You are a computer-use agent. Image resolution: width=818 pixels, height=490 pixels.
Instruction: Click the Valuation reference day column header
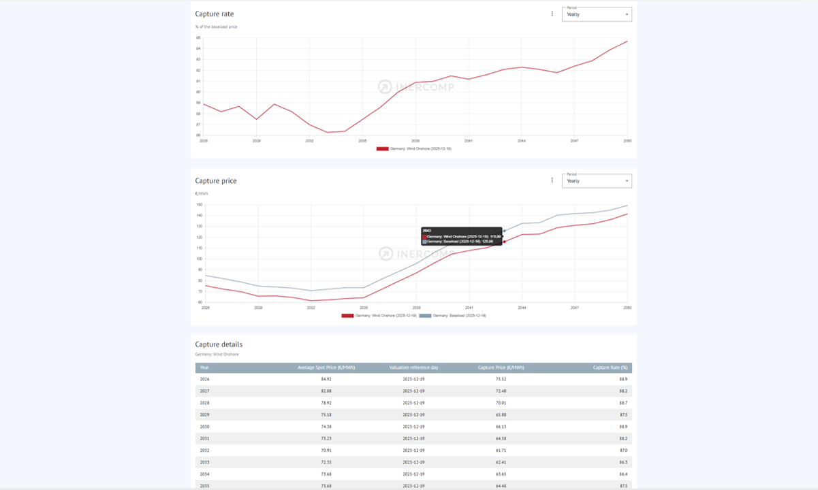tap(413, 367)
